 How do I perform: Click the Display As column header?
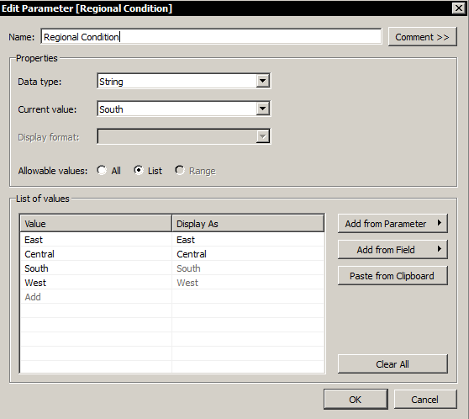point(248,224)
